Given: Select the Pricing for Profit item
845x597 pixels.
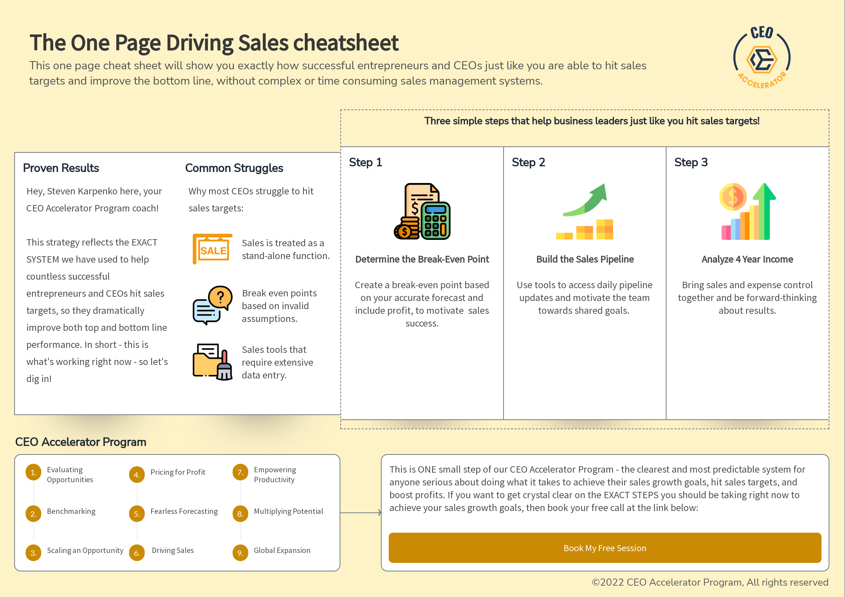Looking at the screenshot, I should (178, 472).
